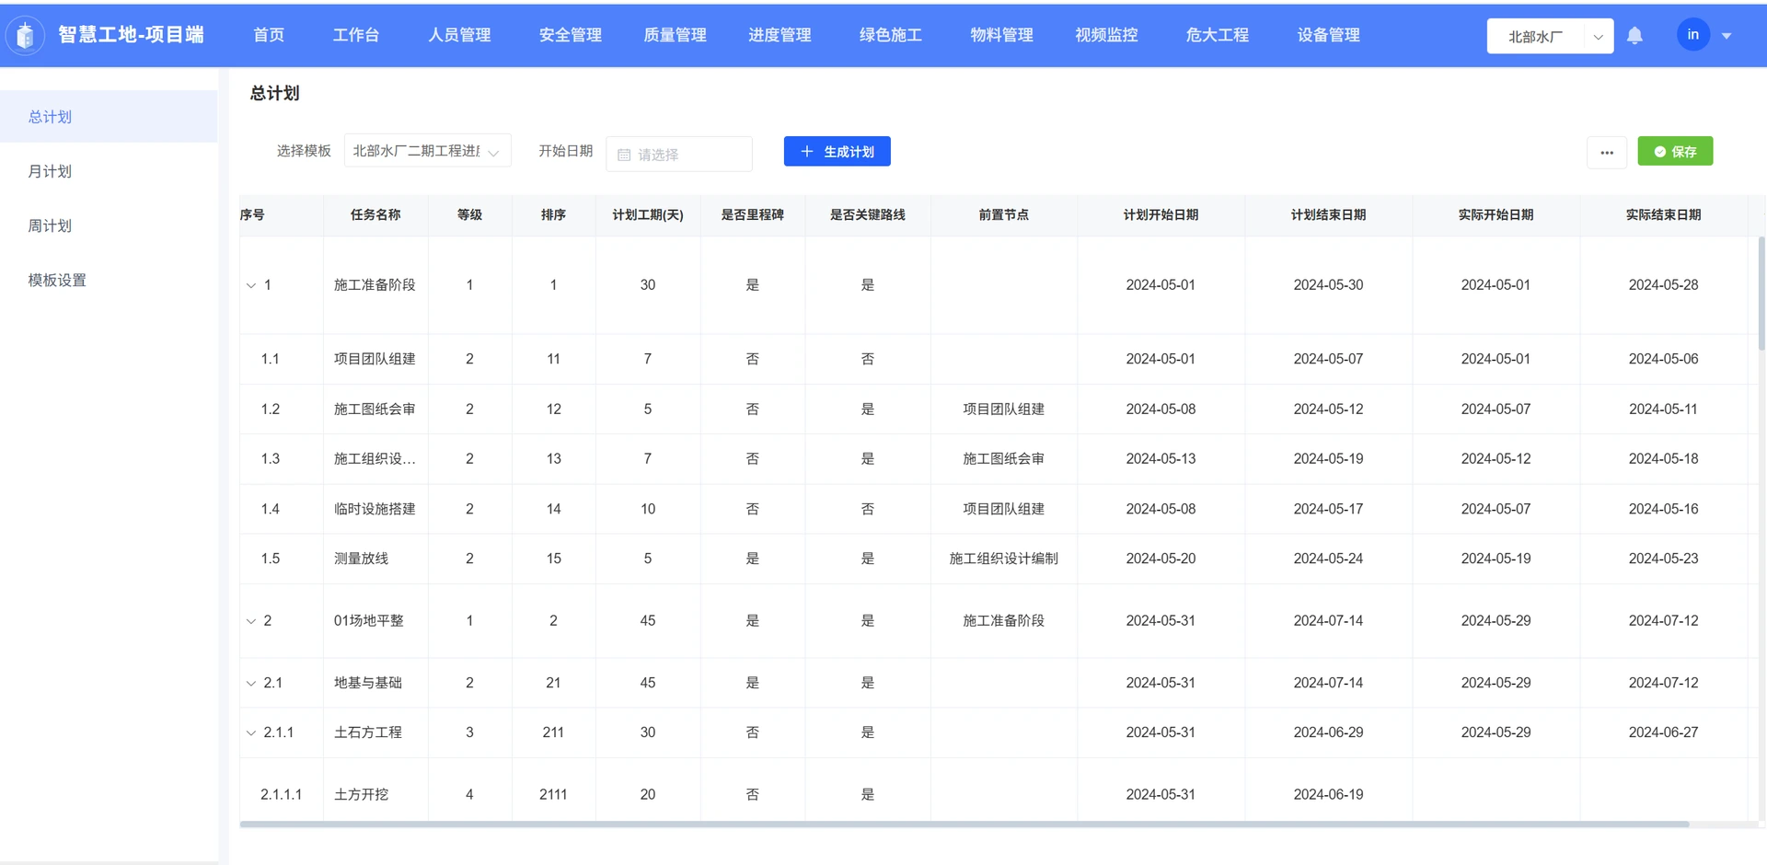This screenshot has height=865, width=1767.
Task: Select 周计划 in the sidebar
Action: 109,225
